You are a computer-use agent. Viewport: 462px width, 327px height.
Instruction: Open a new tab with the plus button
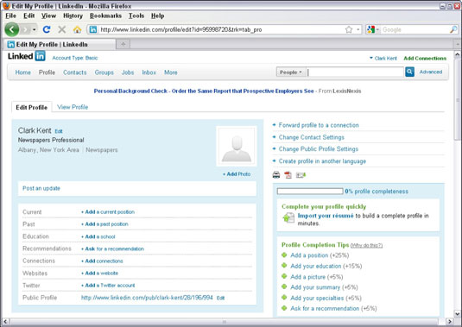click(123, 44)
